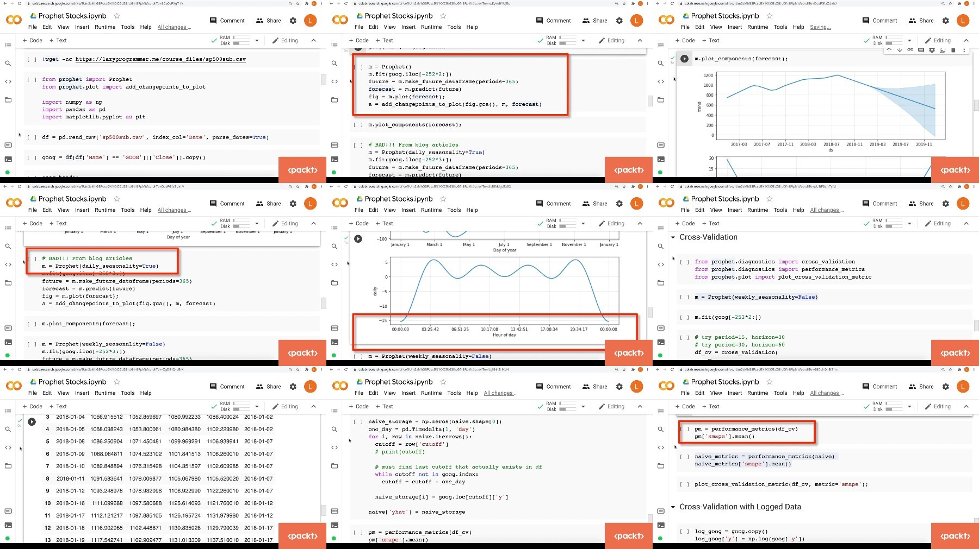Open more cell actions in the trend plot panel
Viewport: 979px width, 549px height.
pyautogui.click(x=964, y=50)
